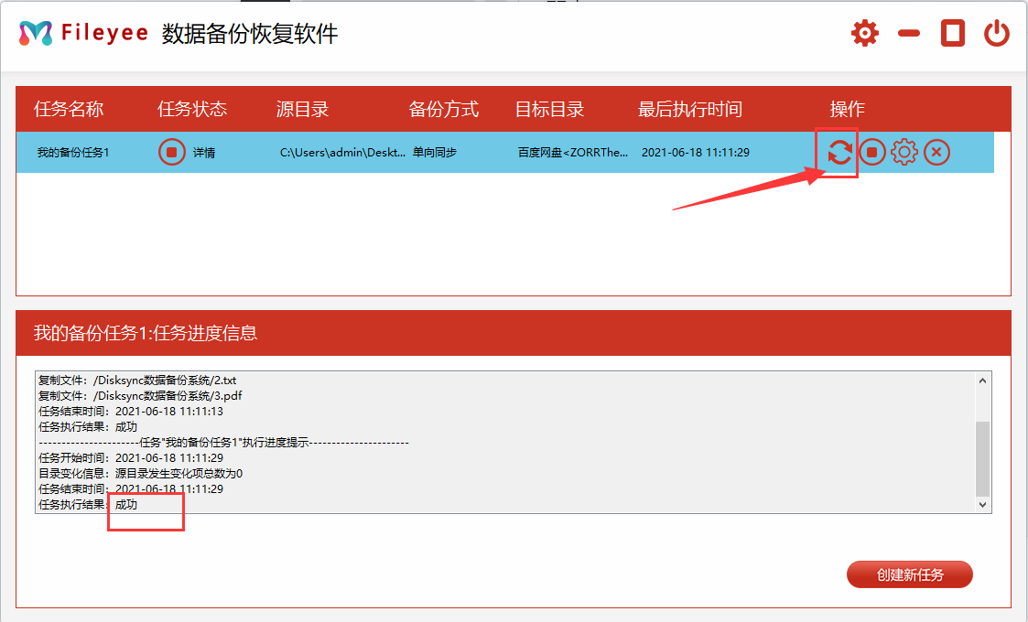Click the 备份方式 column header
Image resolution: width=1028 pixels, height=622 pixels.
coord(443,110)
